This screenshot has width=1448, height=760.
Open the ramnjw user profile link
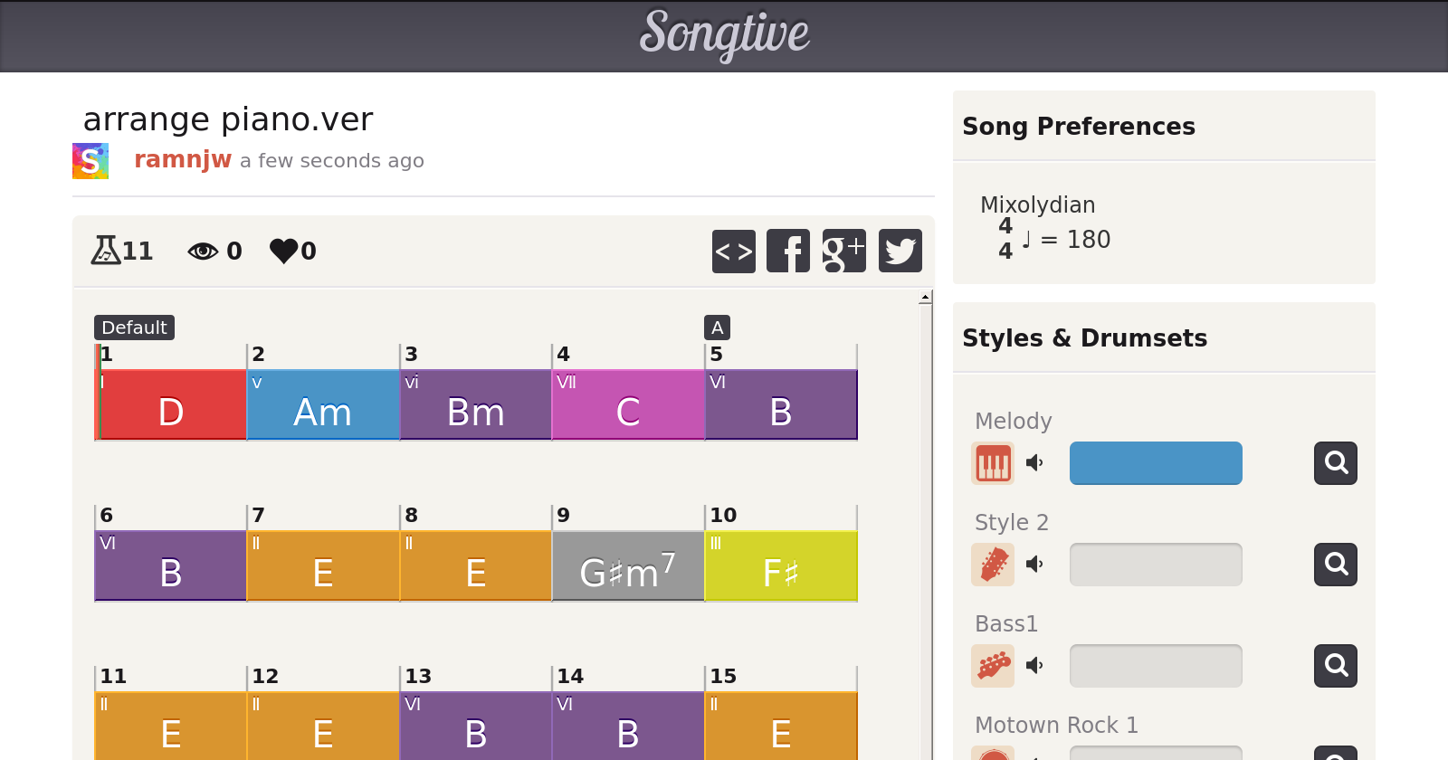coord(183,159)
